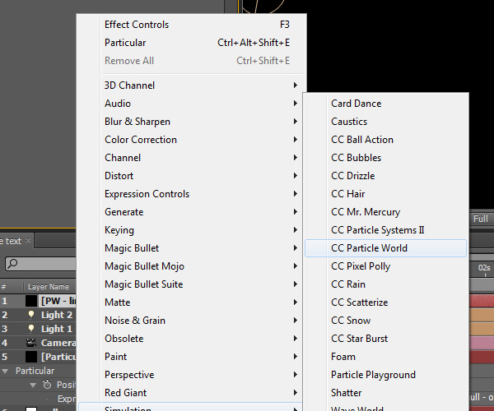Open the Blur & Sharpen submenu
The height and width of the screenshot is (411, 494).
pos(192,122)
